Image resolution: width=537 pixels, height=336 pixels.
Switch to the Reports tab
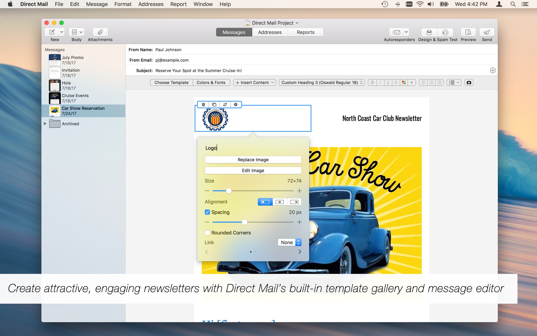[305, 32]
